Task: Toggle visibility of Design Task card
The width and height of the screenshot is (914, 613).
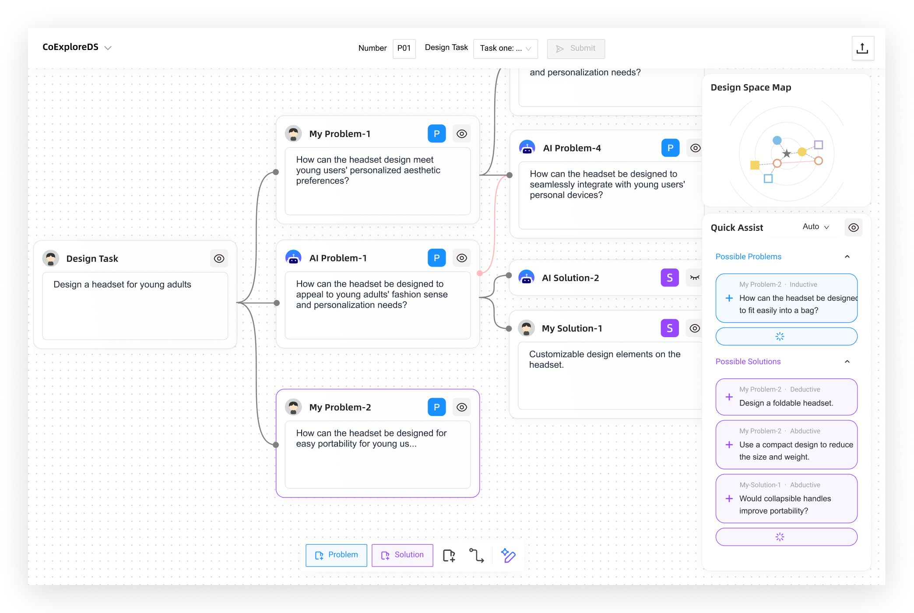Action: coord(219,259)
